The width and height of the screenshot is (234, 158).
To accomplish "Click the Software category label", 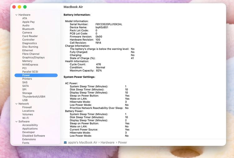I will (x=24, y=121).
